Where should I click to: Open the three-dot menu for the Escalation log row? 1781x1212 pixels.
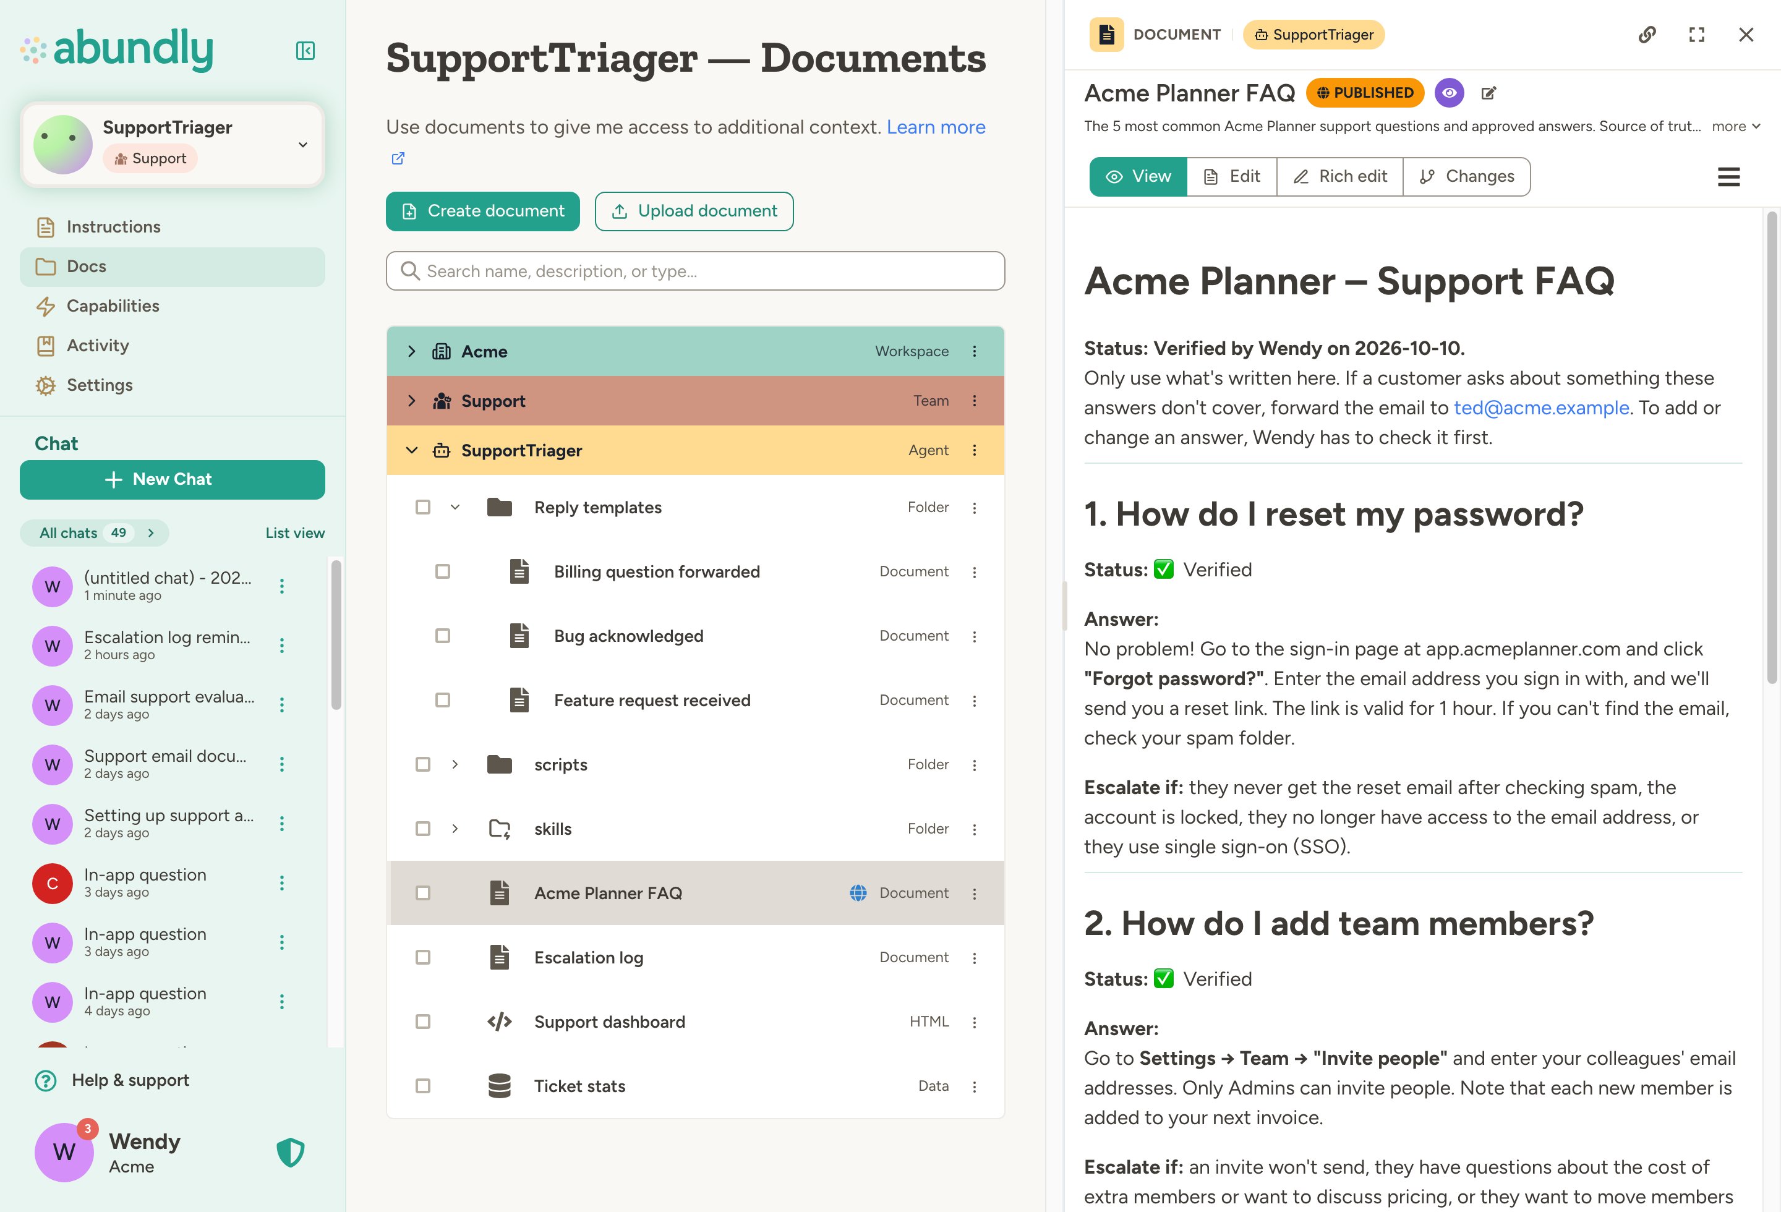(x=975, y=958)
